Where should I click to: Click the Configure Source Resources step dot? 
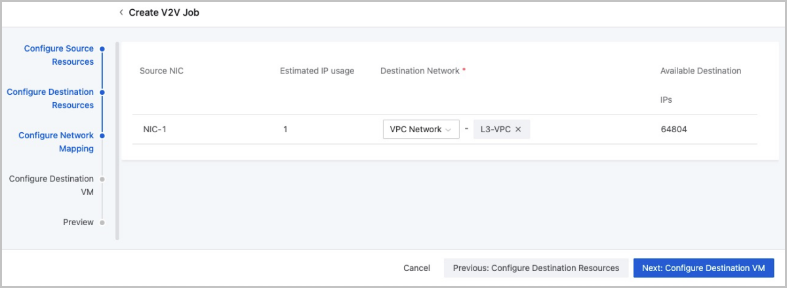[x=102, y=48]
